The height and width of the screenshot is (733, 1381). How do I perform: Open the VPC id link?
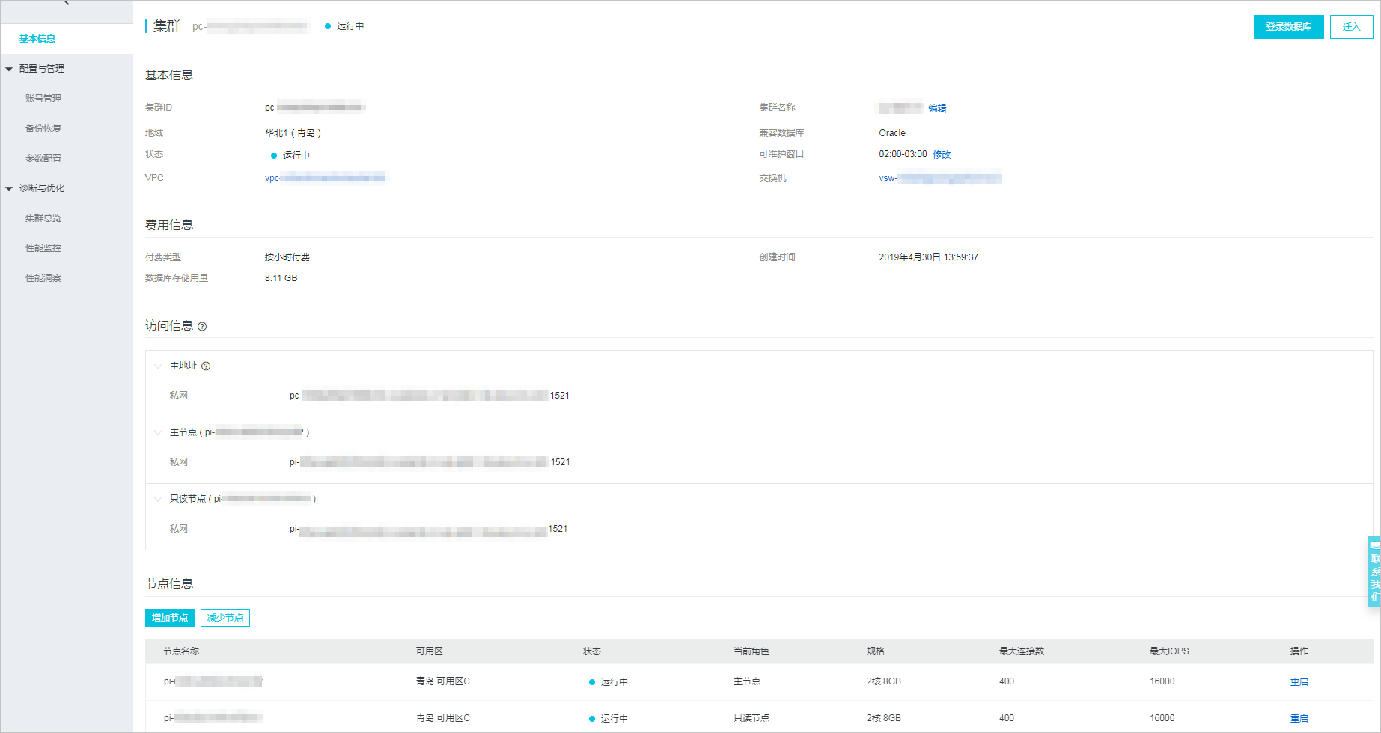(x=325, y=178)
